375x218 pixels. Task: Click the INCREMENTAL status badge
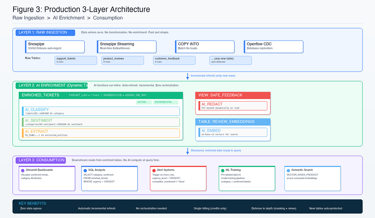coord(166,102)
